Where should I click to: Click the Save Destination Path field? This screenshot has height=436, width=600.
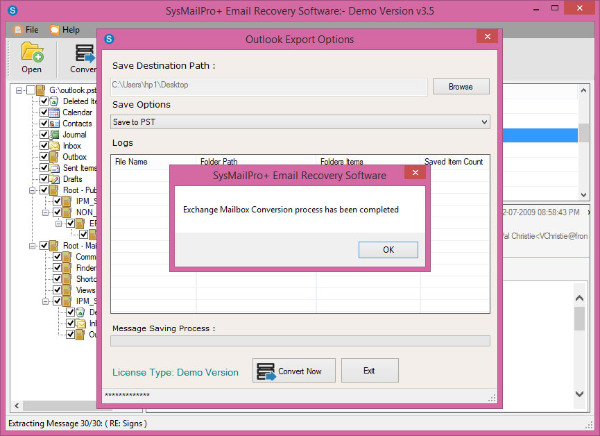[269, 87]
